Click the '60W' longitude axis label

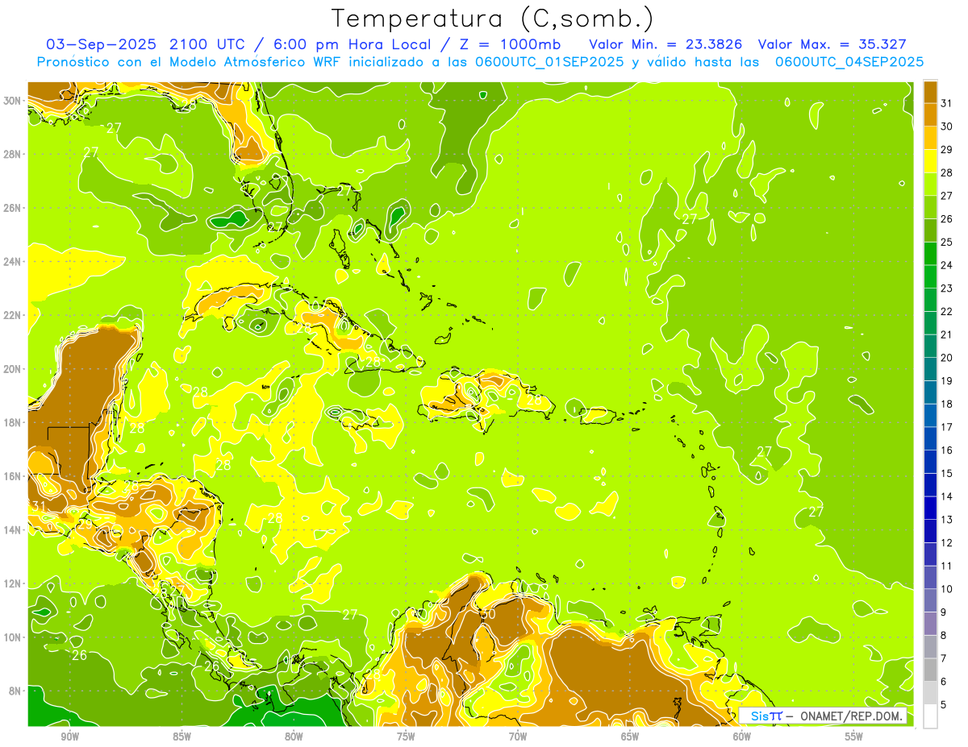(742, 737)
